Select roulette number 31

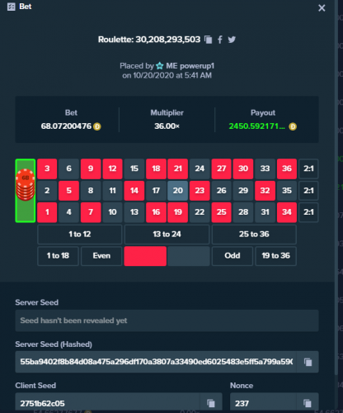pyautogui.click(x=265, y=212)
